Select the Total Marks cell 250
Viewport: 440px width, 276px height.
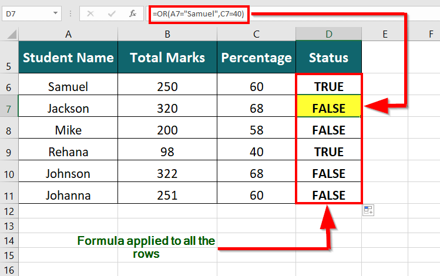pos(167,85)
